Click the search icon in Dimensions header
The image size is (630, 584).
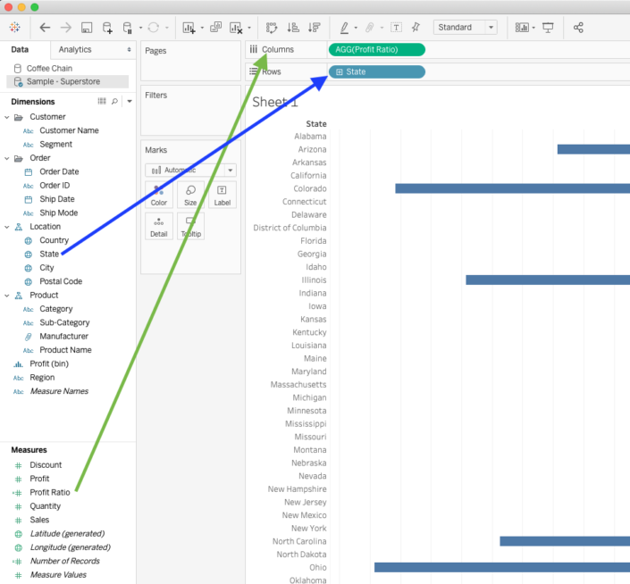pos(114,102)
